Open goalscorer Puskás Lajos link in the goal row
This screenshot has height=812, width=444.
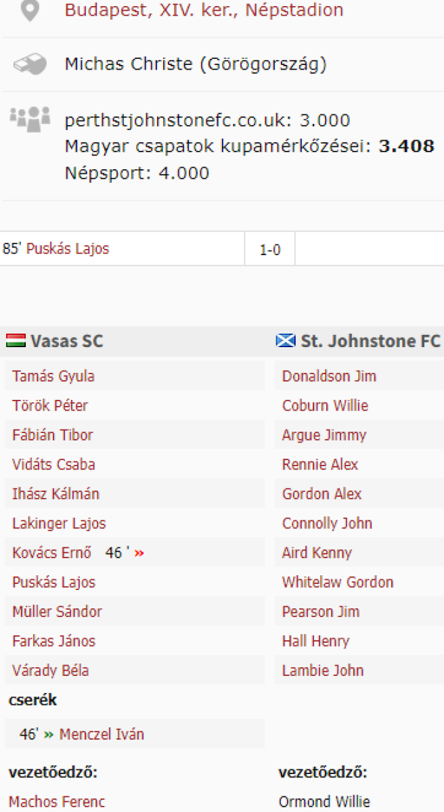click(x=67, y=249)
